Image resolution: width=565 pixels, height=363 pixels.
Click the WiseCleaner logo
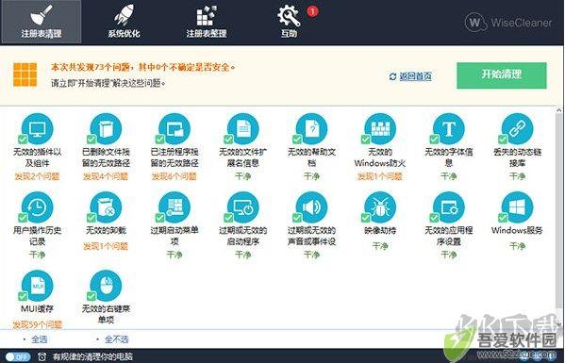click(508, 23)
